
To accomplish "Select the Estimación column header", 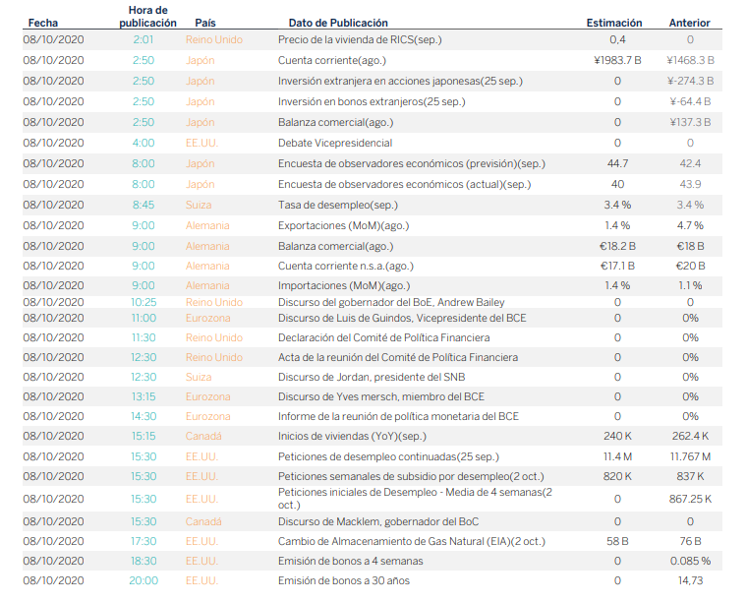I will point(614,23).
